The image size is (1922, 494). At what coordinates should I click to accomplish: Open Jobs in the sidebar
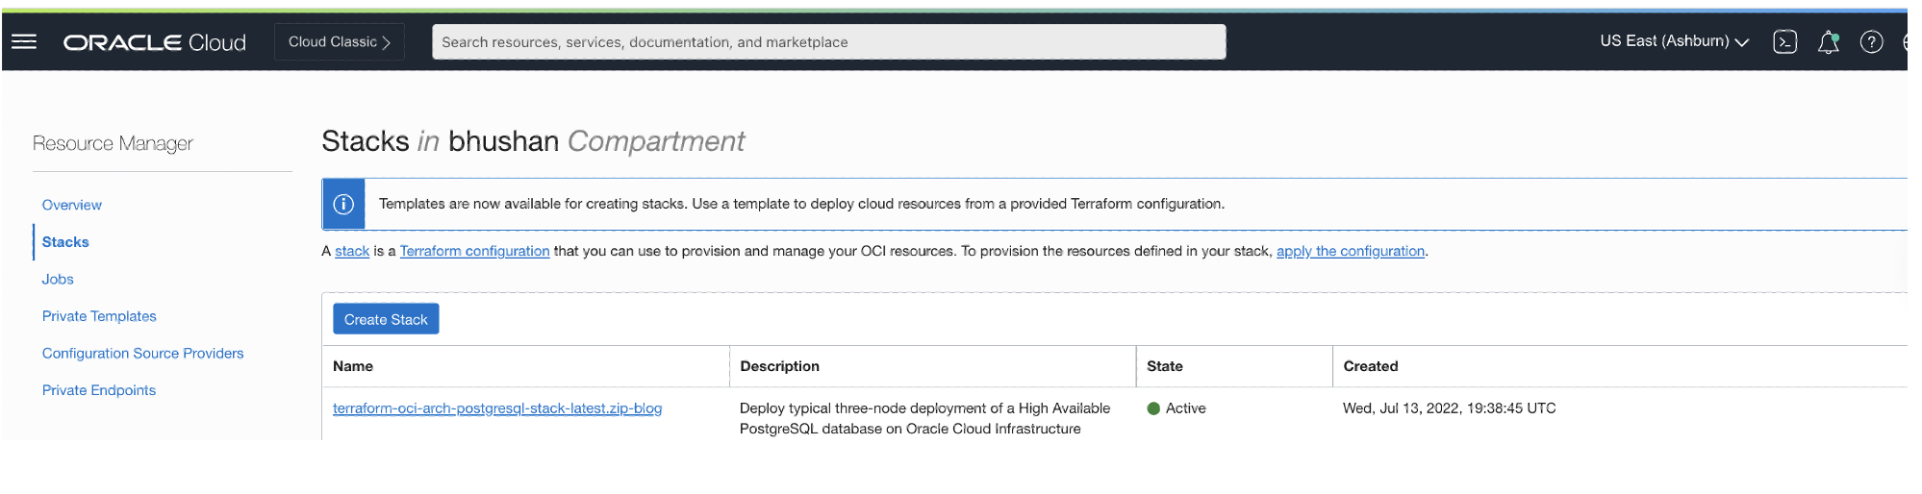point(58,279)
